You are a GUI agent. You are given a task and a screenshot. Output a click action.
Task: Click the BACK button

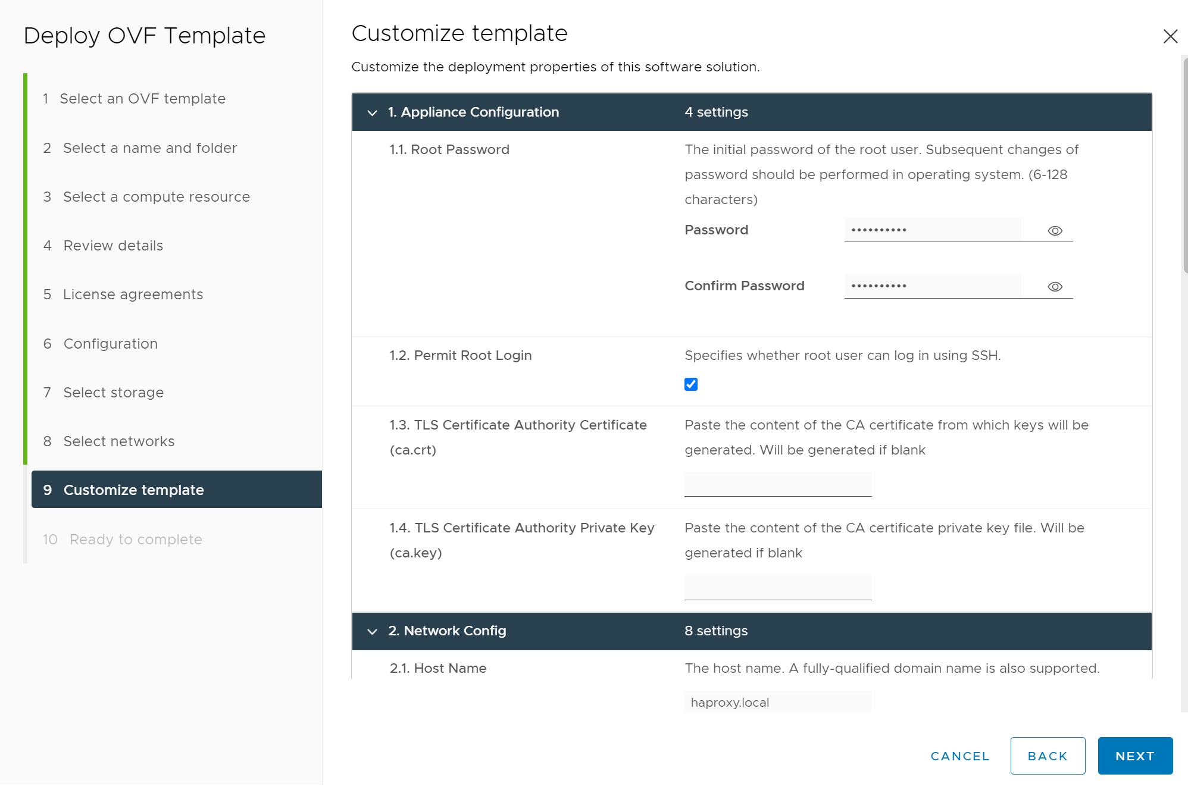1048,756
